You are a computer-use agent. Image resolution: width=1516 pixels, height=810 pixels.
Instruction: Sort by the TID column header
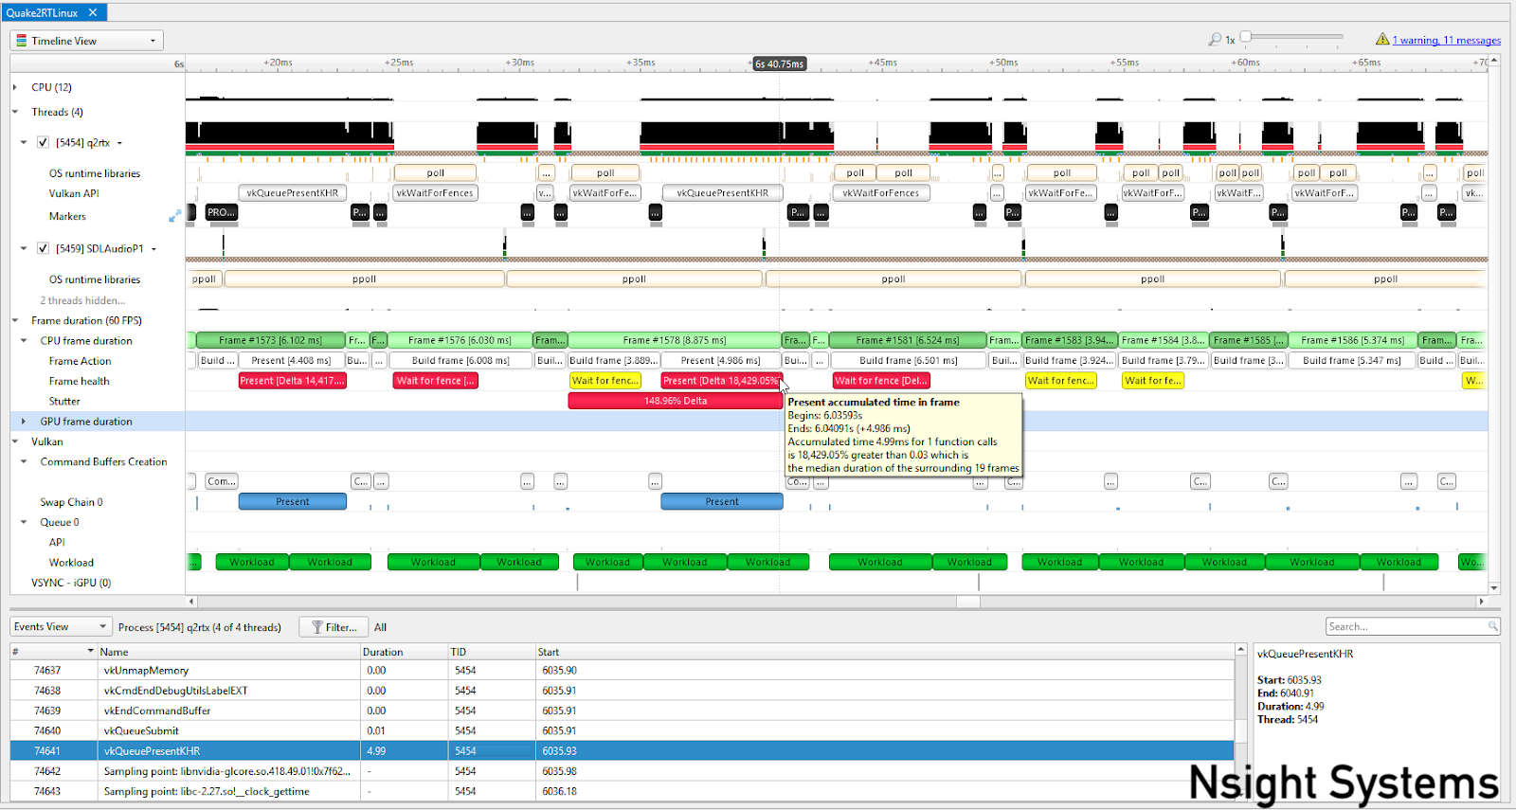click(491, 652)
